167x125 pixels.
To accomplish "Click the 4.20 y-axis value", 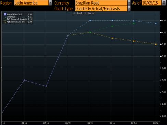I will (x=164, y=20).
